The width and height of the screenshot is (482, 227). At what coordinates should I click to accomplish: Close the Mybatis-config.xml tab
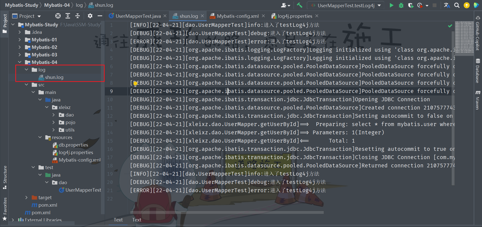coord(263,16)
